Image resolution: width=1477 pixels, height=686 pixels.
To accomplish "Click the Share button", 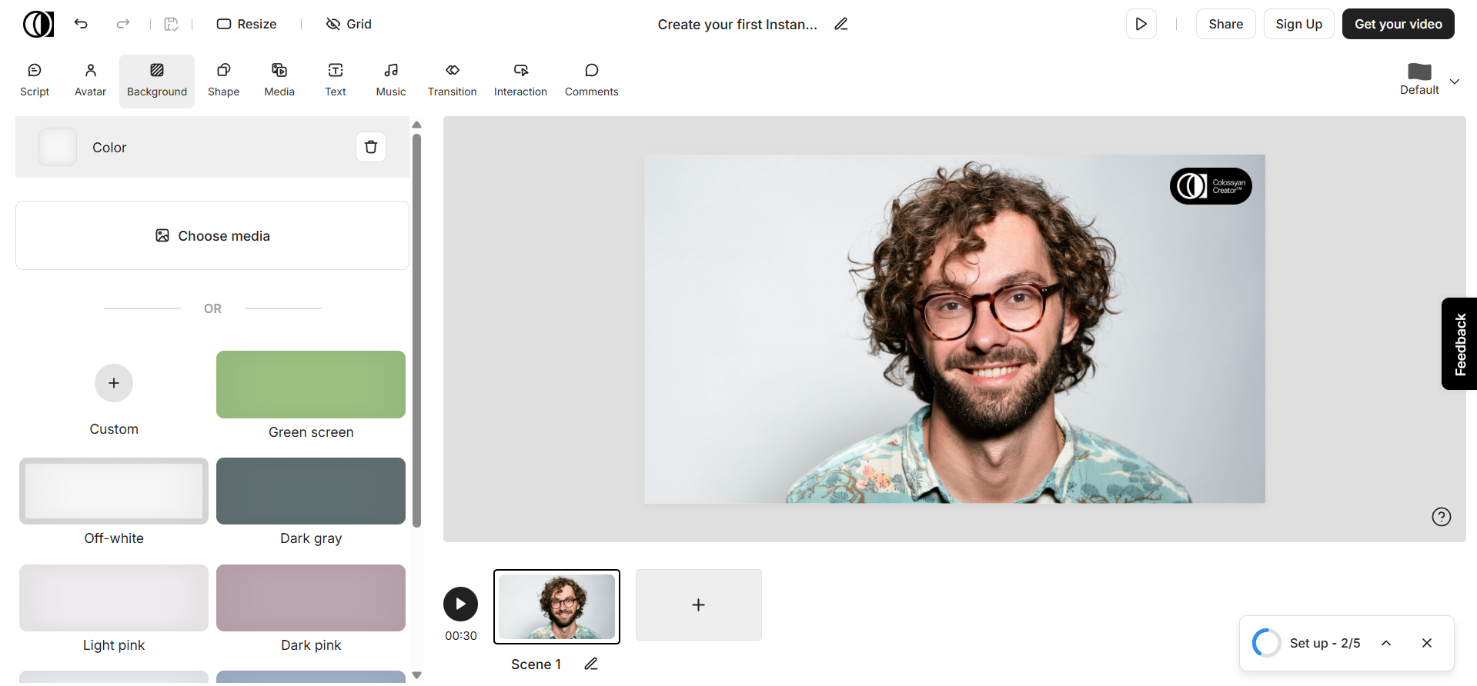I will [x=1225, y=24].
